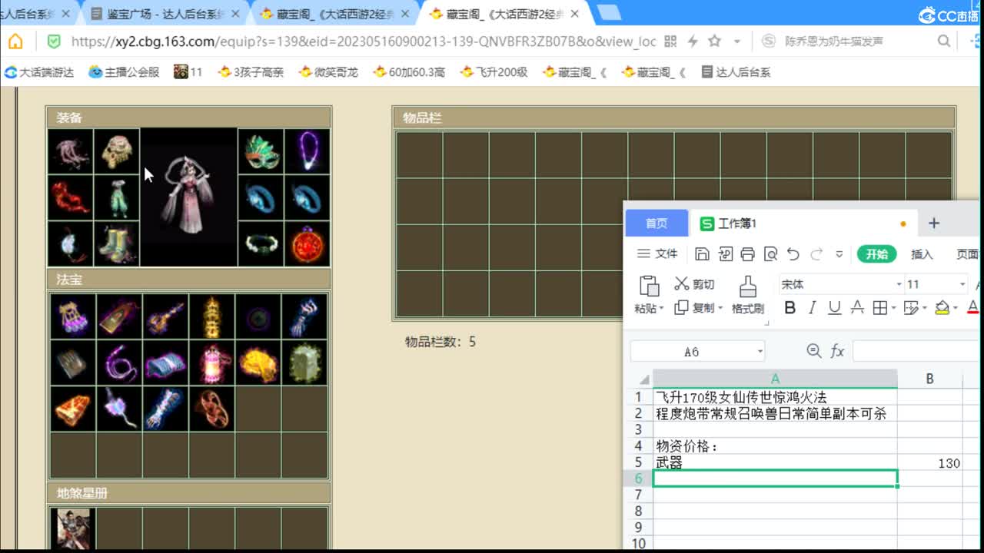This screenshot has height=553, width=984.
Task: Select the red ribbon equipment item
Action: click(70, 197)
